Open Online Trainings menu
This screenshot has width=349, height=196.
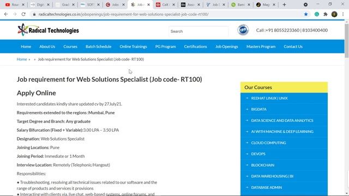click(133, 46)
